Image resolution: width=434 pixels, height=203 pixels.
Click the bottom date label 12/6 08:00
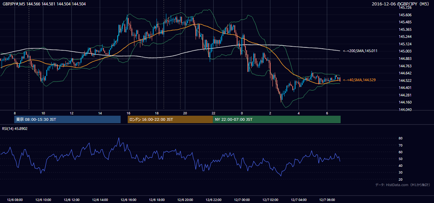pyautogui.click(x=15, y=200)
